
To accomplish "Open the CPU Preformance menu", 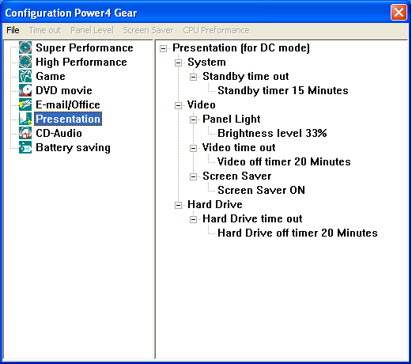I will point(216,30).
